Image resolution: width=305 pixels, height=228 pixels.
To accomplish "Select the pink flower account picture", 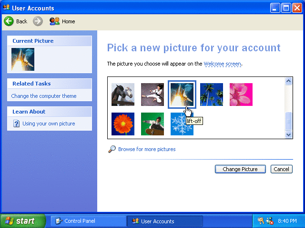I will pos(241,95).
